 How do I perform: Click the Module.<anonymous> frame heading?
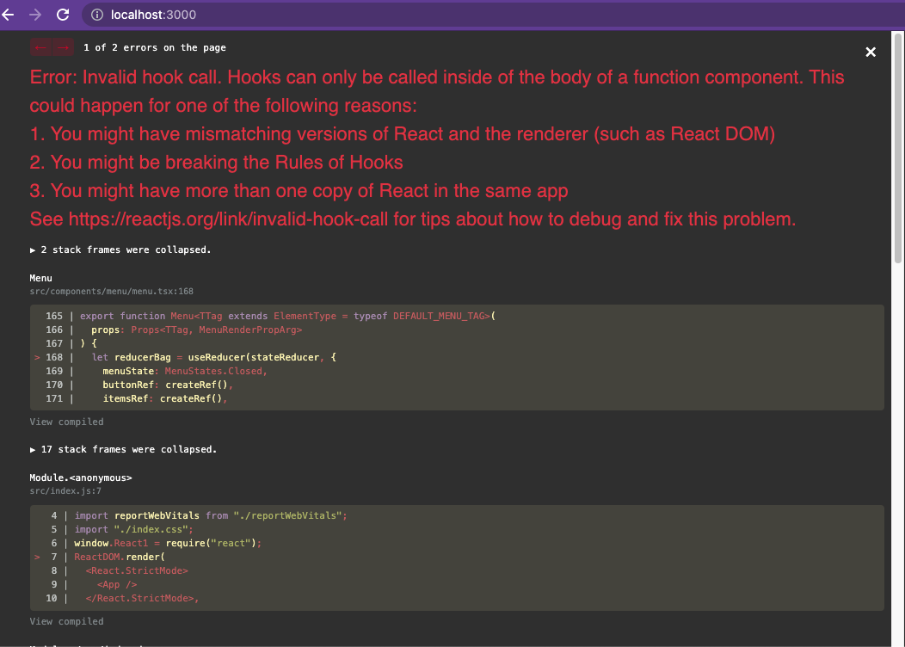[x=79, y=477]
